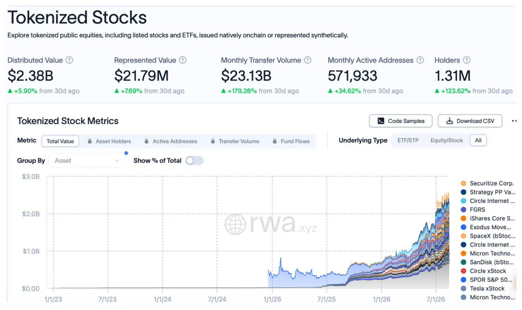This screenshot has height=310, width=522.
Task: Select the locked Active Addresses metric tab
Action: coord(171,141)
